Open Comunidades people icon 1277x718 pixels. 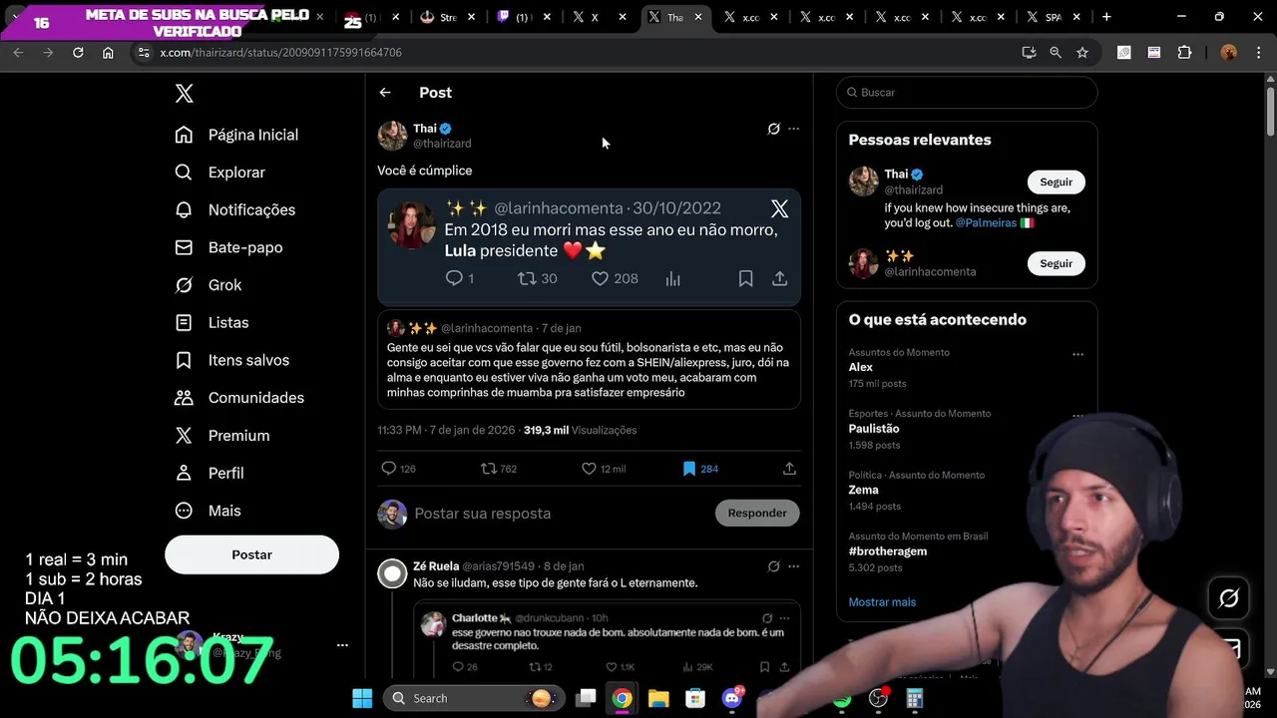[x=184, y=398]
